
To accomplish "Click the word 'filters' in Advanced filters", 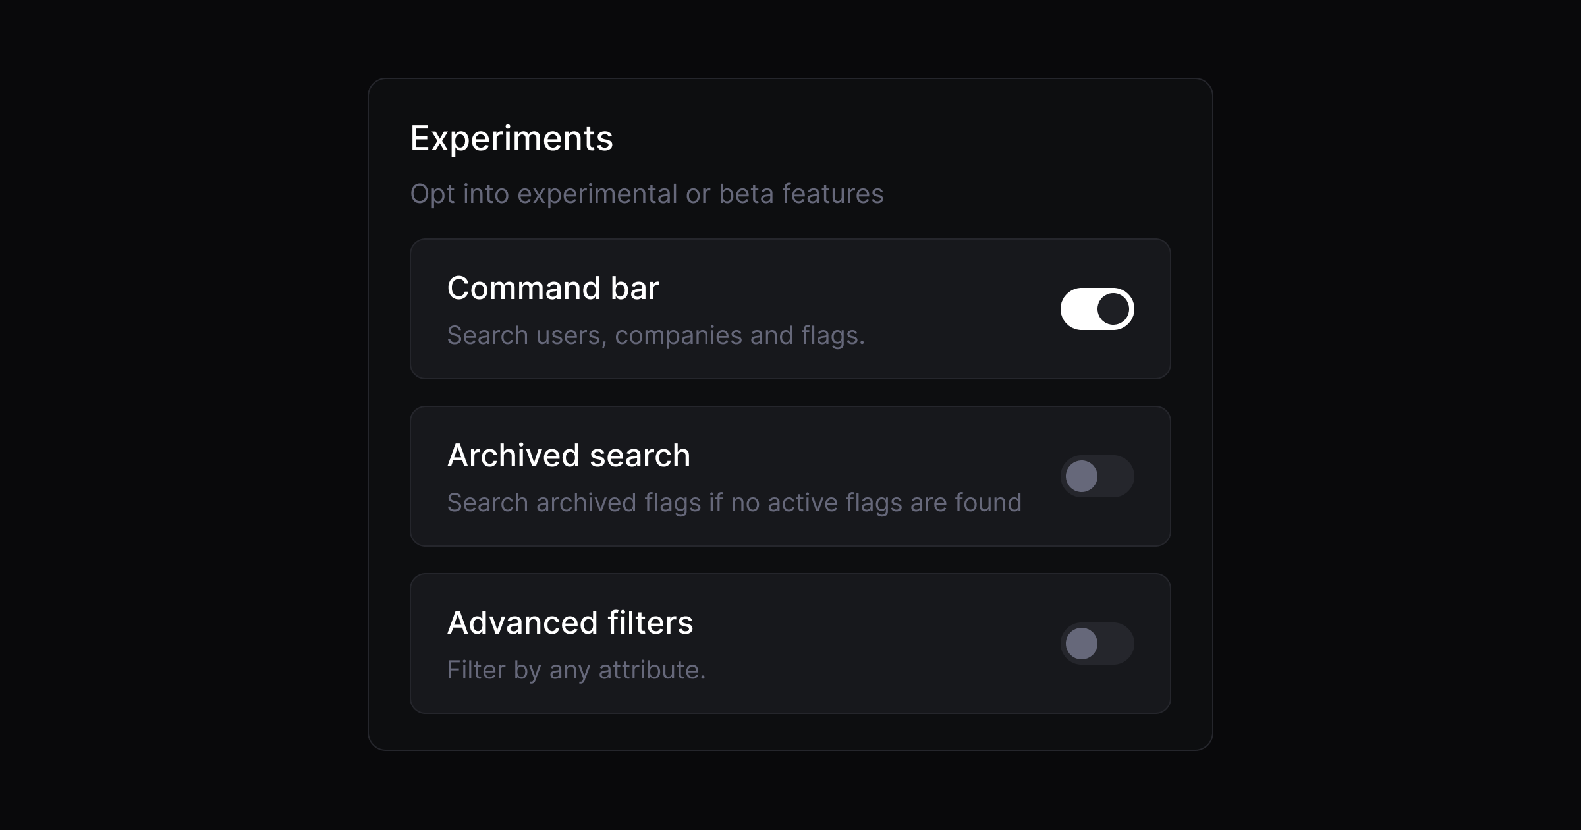I will (650, 622).
